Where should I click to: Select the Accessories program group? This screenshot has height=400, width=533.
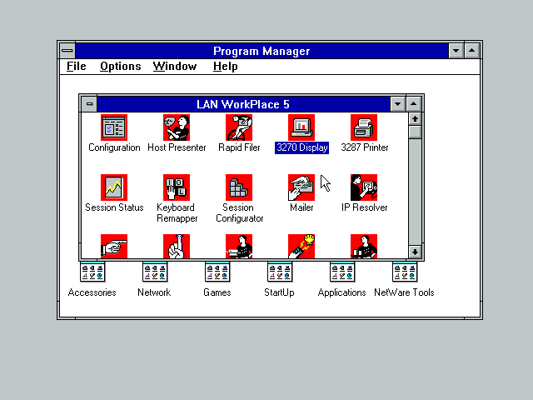click(92, 272)
